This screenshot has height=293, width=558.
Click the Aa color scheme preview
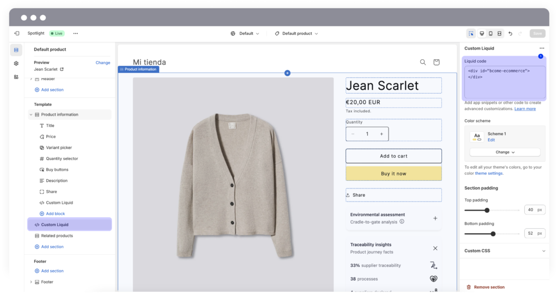(x=477, y=137)
